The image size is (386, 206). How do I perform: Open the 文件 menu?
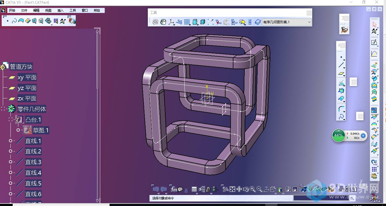click(x=24, y=10)
